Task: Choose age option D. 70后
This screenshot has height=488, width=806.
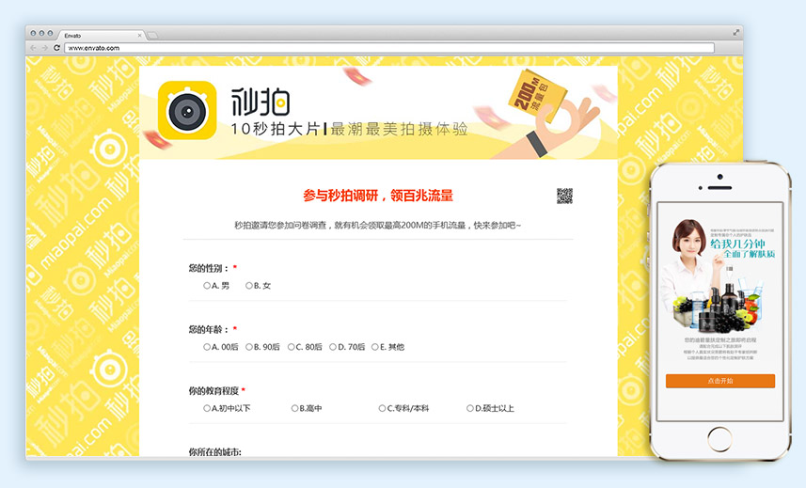Action: point(347,347)
